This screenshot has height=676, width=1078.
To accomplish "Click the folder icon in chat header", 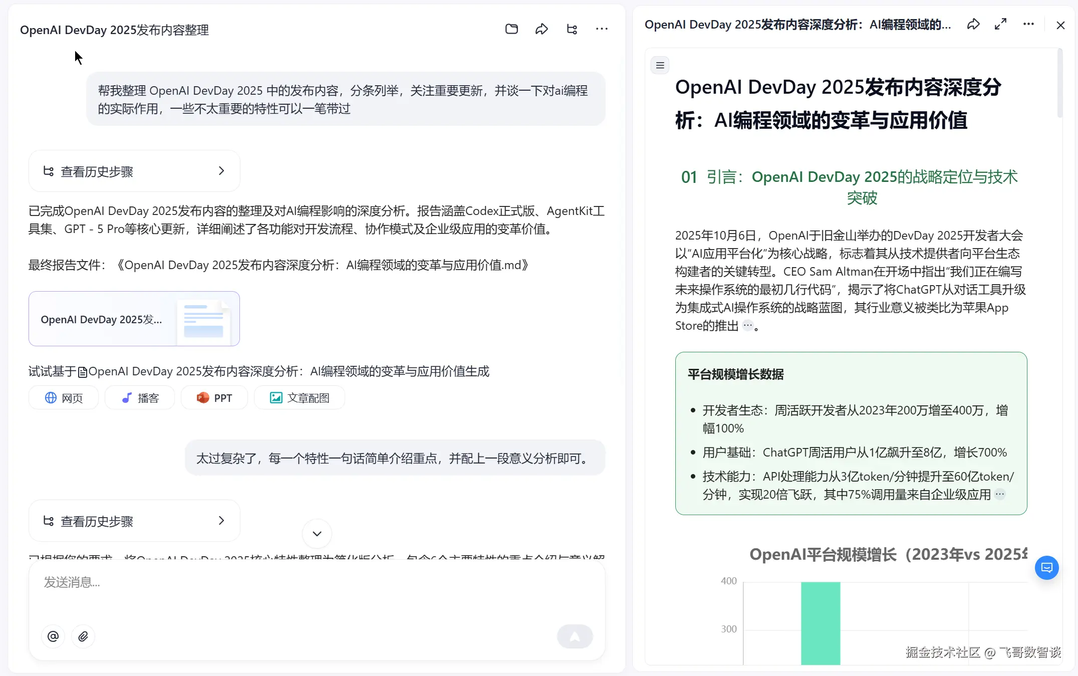I will tap(511, 29).
